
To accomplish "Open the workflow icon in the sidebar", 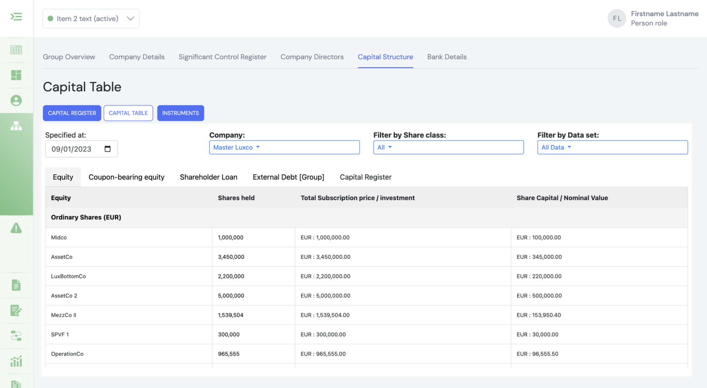I will pyautogui.click(x=16, y=336).
